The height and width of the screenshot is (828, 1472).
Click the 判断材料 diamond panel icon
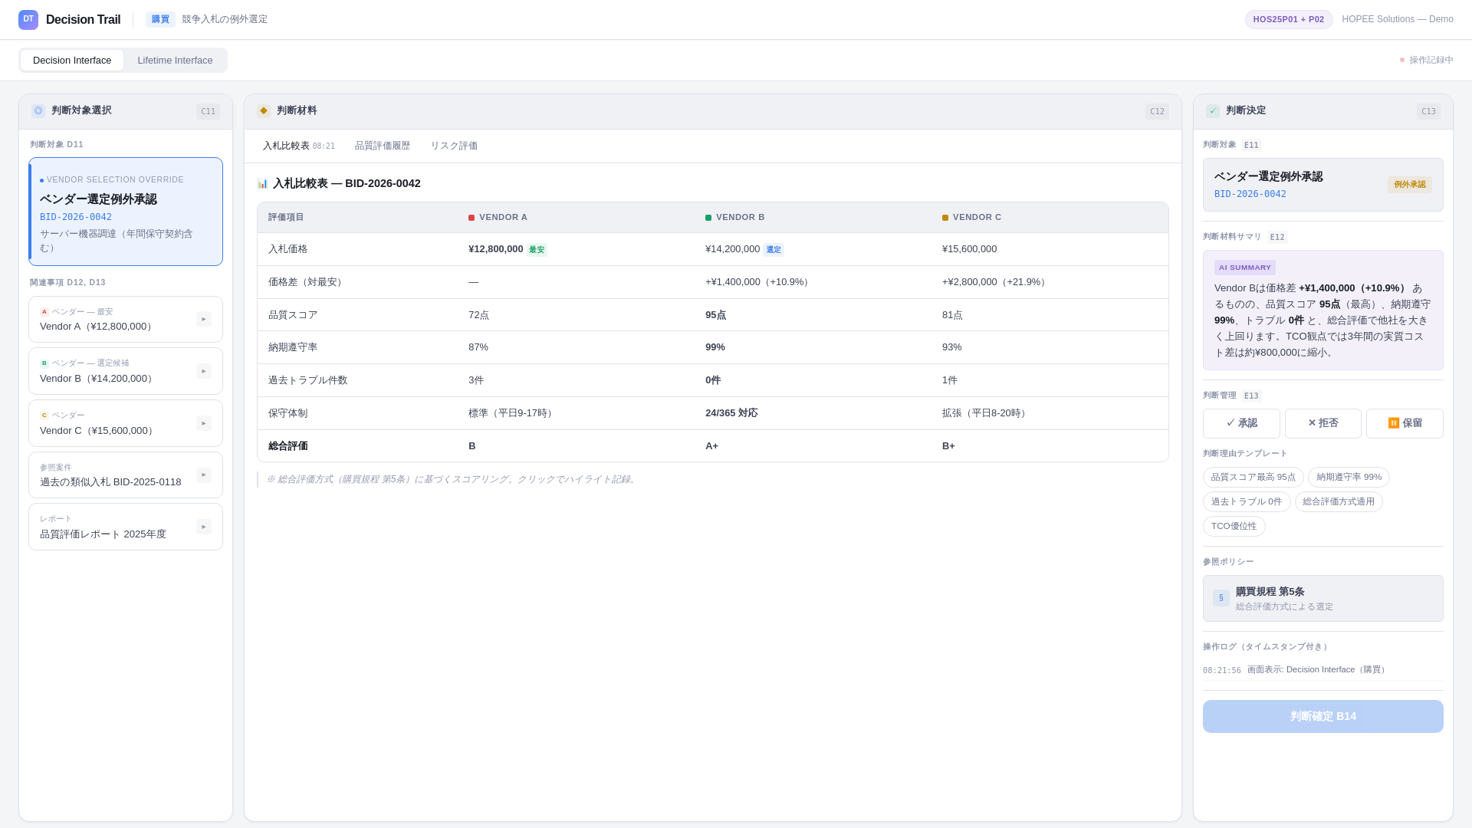tap(264, 111)
